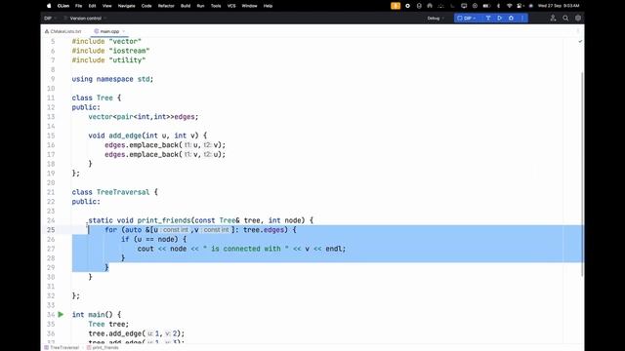Open the File menu
This screenshot has height=351, width=625.
[78, 6]
